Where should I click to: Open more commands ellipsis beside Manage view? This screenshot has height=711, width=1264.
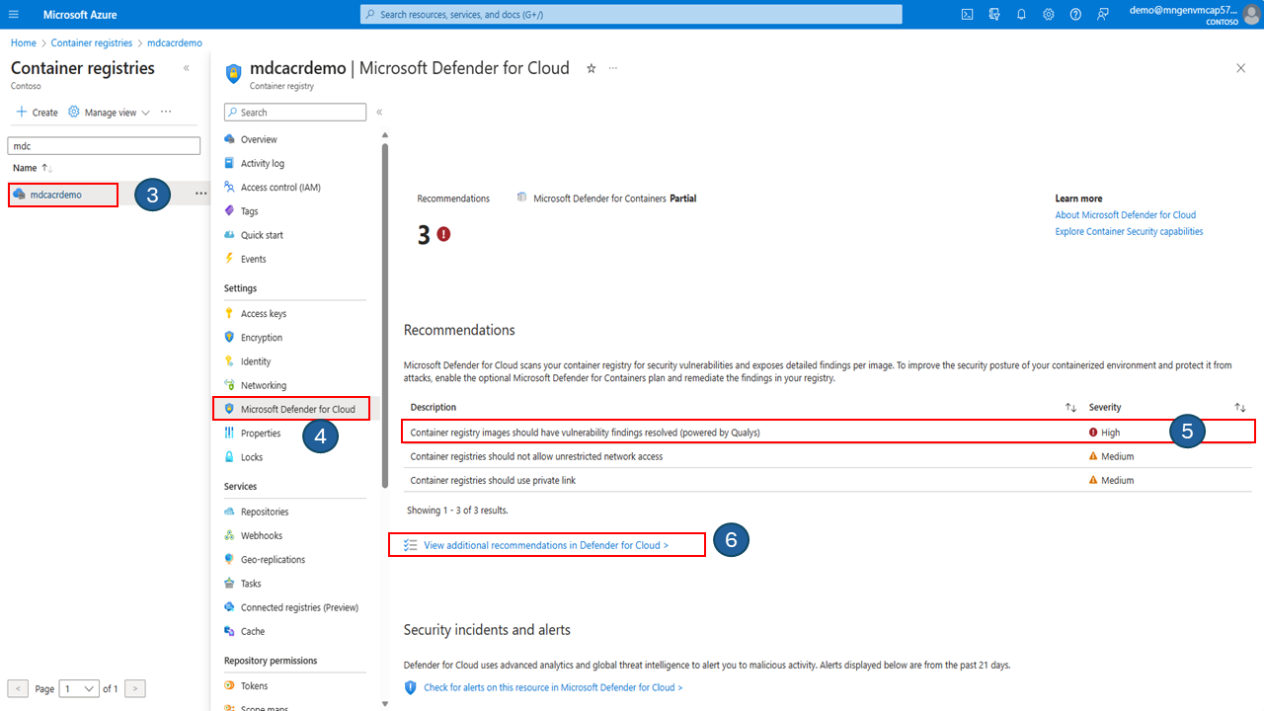coord(166,112)
